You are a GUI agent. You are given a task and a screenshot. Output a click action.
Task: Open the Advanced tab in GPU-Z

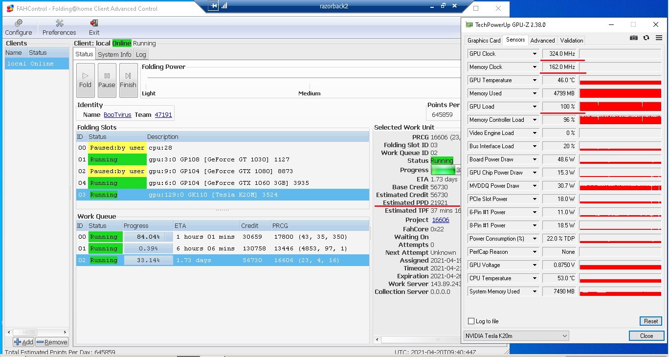pyautogui.click(x=542, y=41)
